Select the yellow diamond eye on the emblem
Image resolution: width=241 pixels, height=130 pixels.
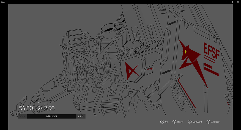click(185, 52)
